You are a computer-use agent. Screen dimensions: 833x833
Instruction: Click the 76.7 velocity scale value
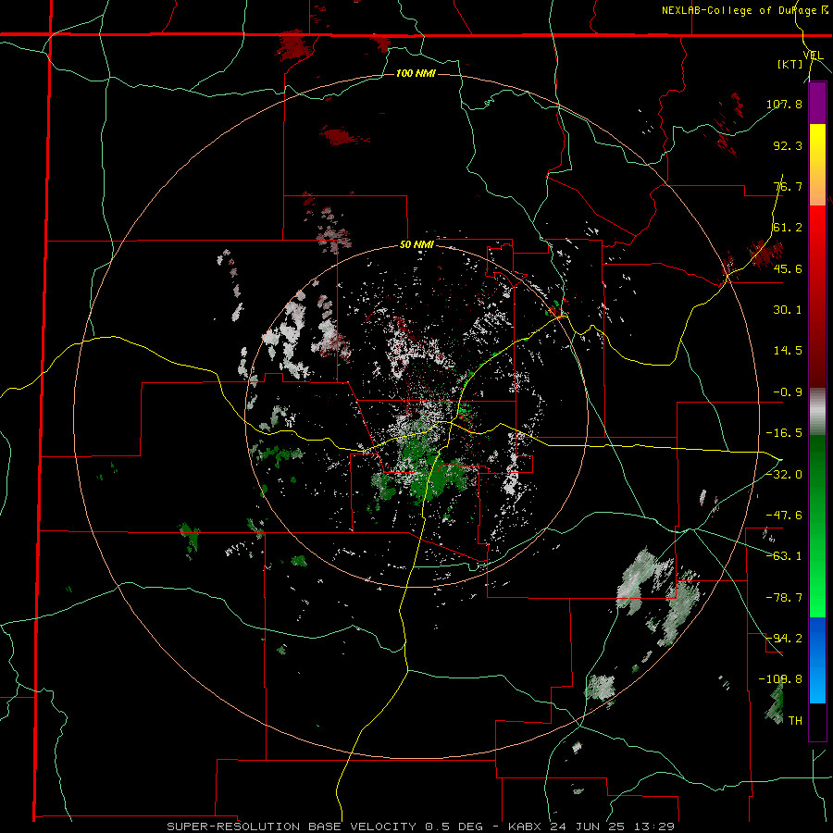tap(788, 186)
